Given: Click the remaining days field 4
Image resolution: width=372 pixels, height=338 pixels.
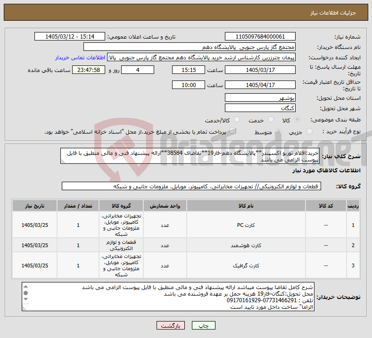Looking at the screenshot, I should point(138,70).
